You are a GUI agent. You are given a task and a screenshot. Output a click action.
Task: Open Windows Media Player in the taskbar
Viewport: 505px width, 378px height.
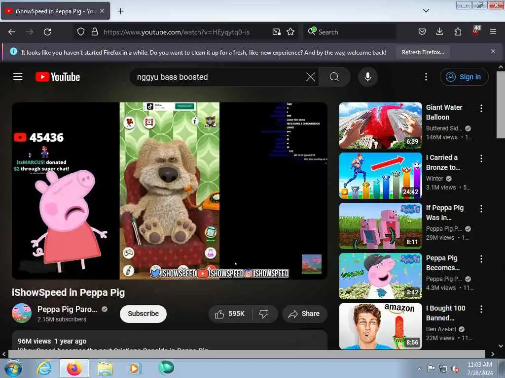pos(134,369)
